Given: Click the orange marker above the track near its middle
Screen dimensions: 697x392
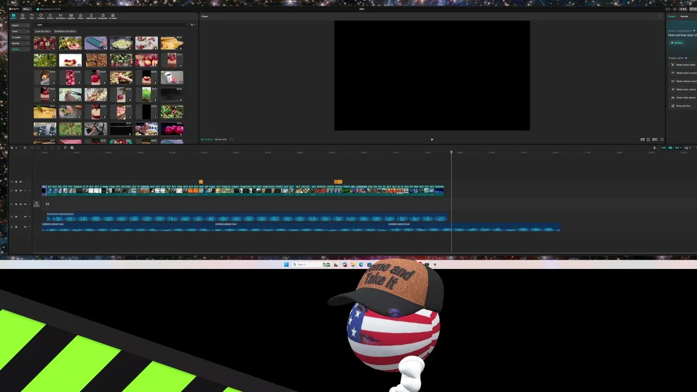Looking at the screenshot, I should click(x=338, y=182).
